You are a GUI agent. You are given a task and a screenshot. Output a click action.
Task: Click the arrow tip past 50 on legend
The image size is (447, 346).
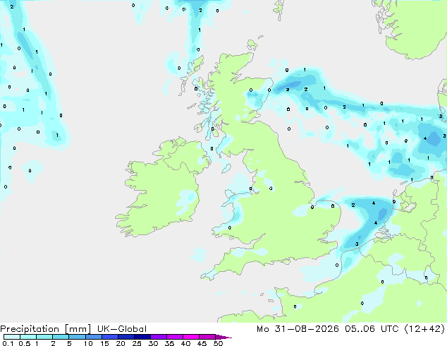pos(224,337)
